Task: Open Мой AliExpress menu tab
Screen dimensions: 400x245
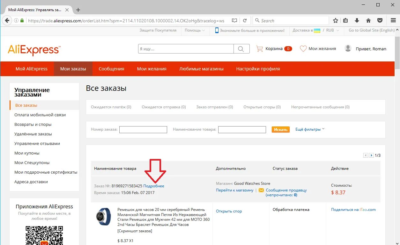Action: [x=32, y=69]
